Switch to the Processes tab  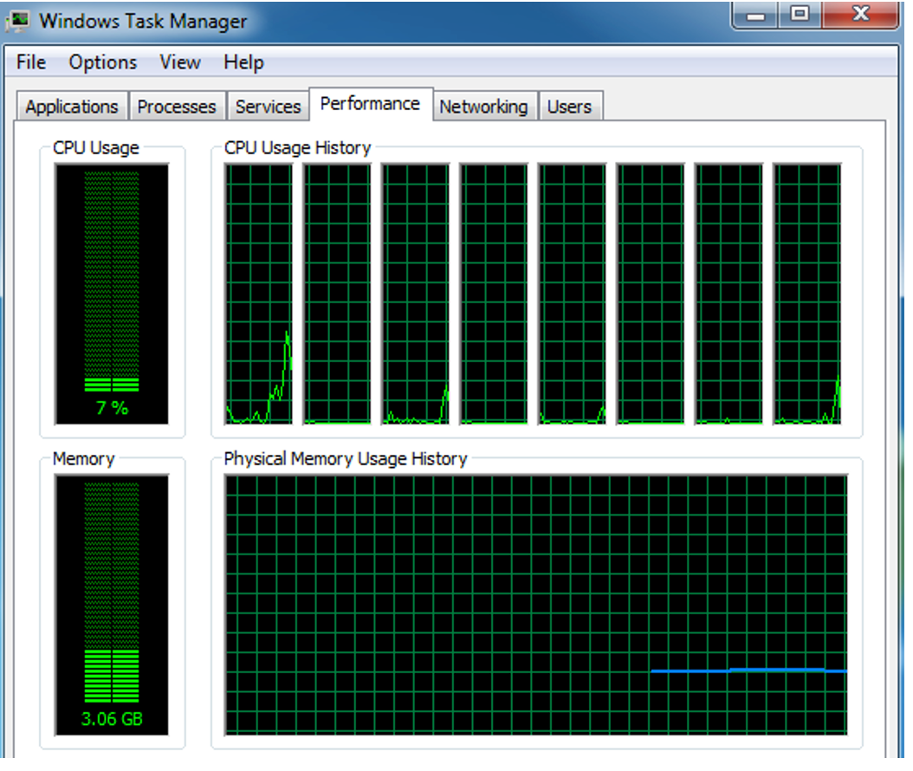pyautogui.click(x=177, y=107)
